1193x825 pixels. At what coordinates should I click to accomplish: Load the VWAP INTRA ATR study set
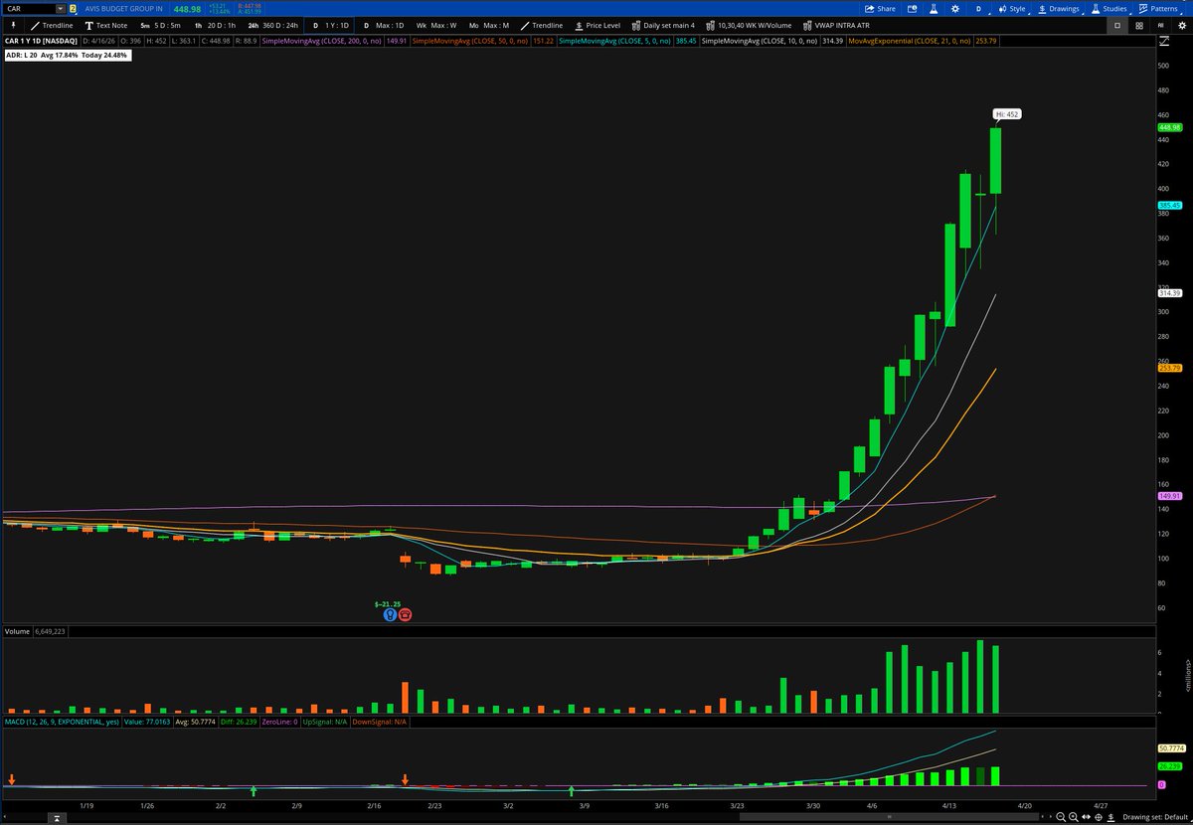837,25
